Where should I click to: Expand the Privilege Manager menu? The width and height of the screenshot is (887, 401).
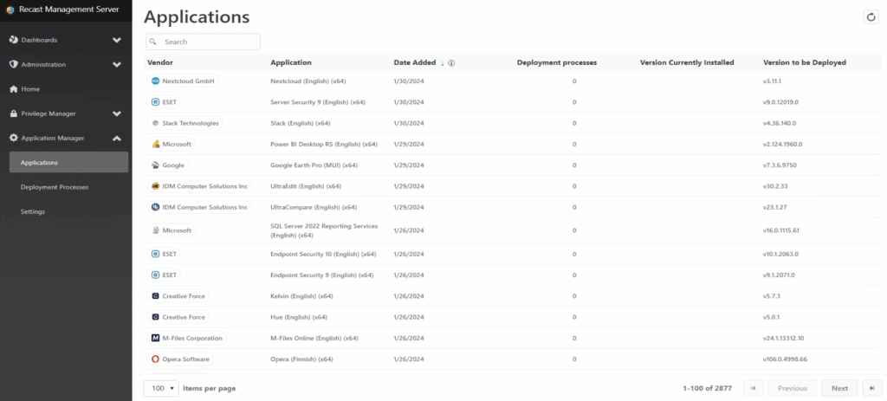pos(117,113)
